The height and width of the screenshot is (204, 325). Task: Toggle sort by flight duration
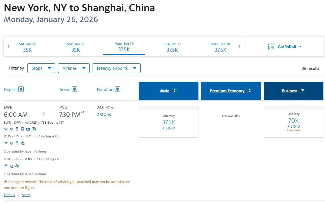pos(117,89)
